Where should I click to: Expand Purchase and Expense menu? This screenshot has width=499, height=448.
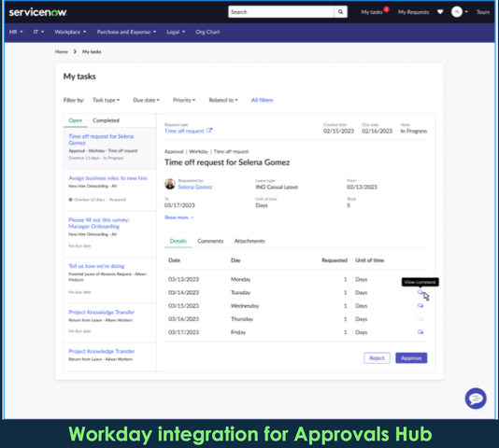126,32
